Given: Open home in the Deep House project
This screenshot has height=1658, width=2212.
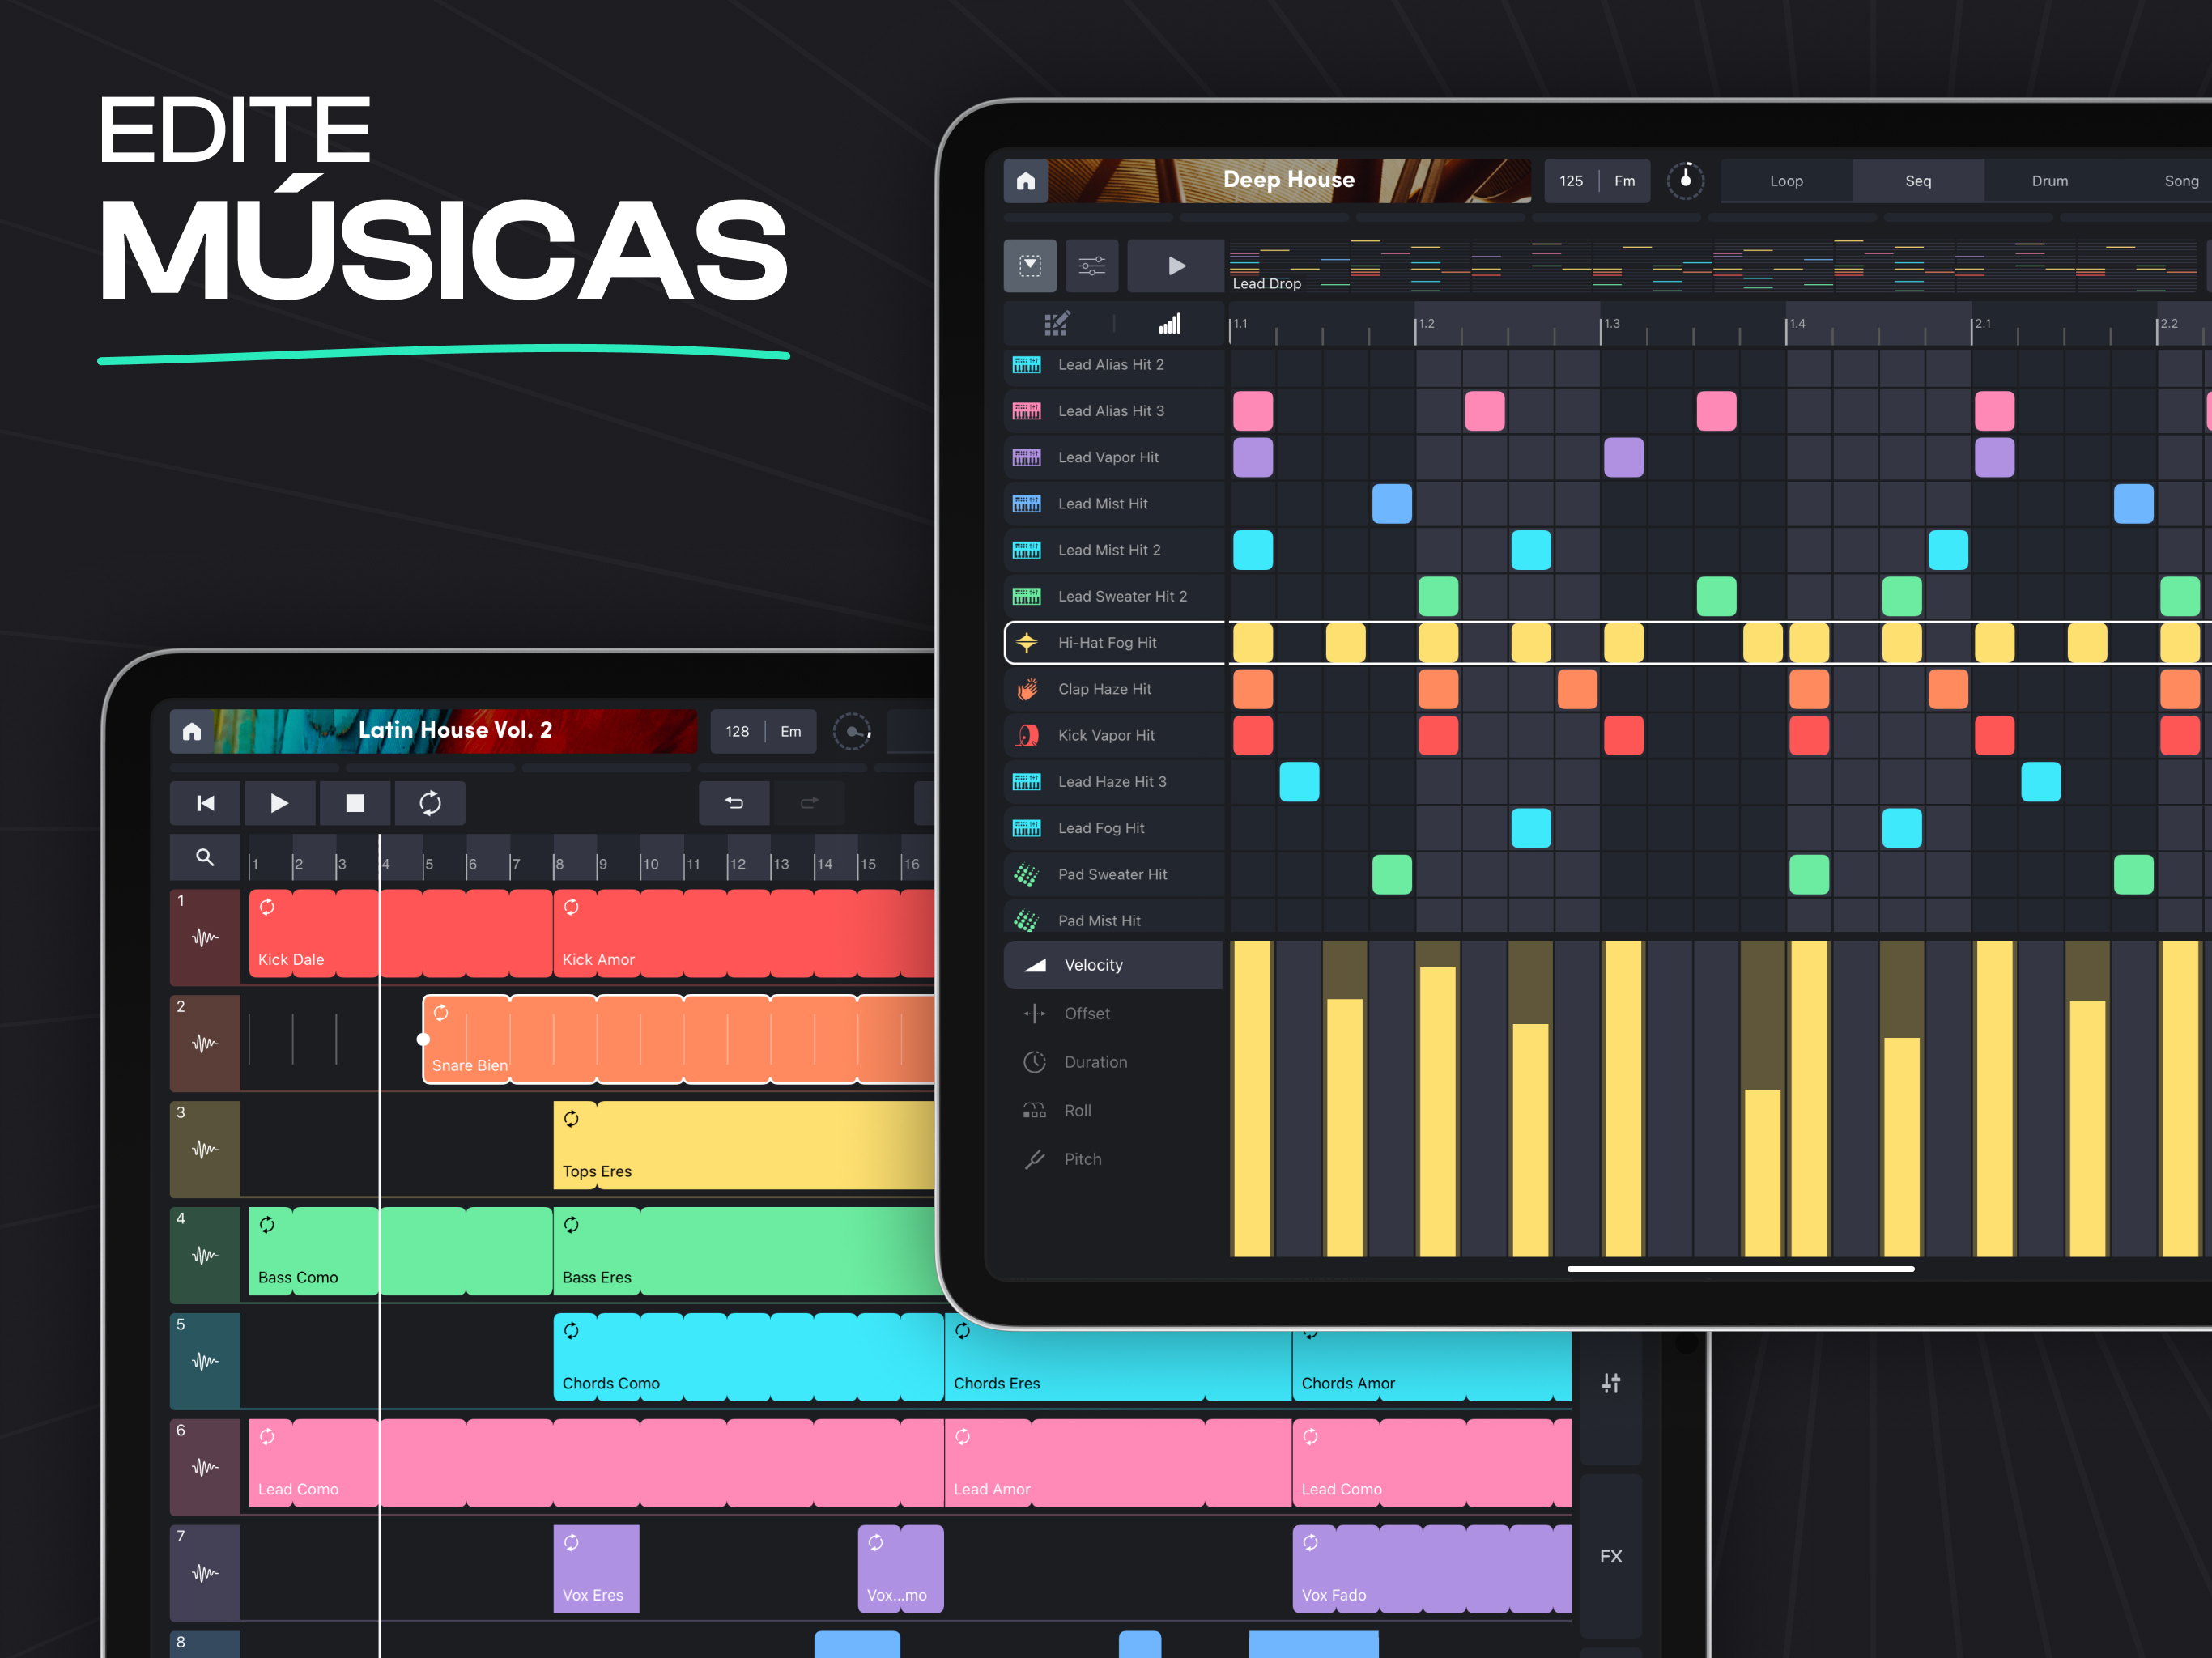Looking at the screenshot, I should coord(1025,181).
